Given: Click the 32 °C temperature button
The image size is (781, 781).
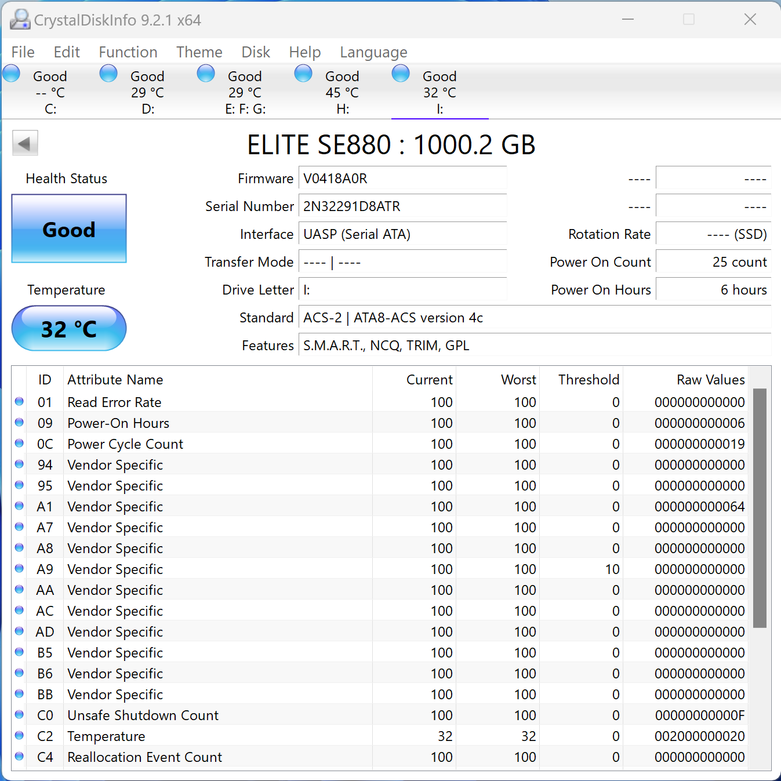Looking at the screenshot, I should [x=69, y=329].
